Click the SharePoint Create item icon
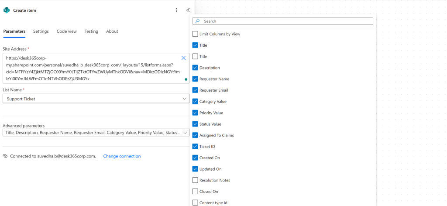 [6, 10]
